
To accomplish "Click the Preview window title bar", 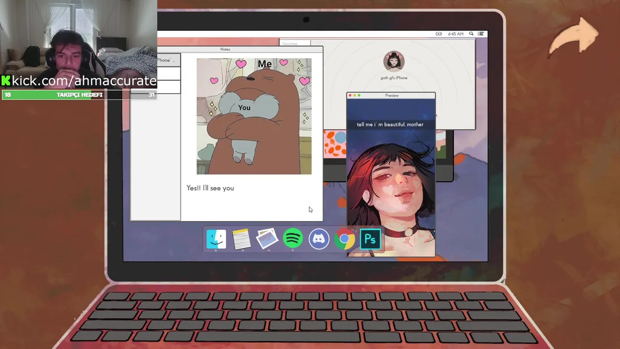I will pos(391,95).
